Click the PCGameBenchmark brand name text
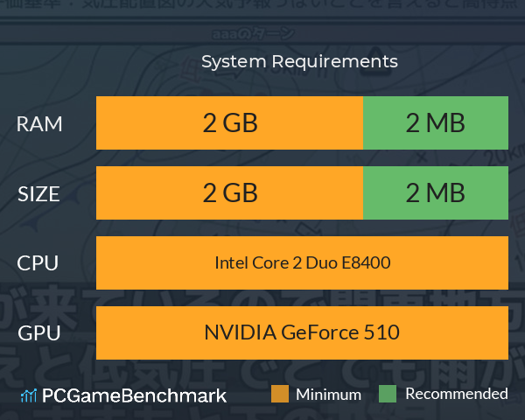The height and width of the screenshot is (420, 525). point(134,395)
